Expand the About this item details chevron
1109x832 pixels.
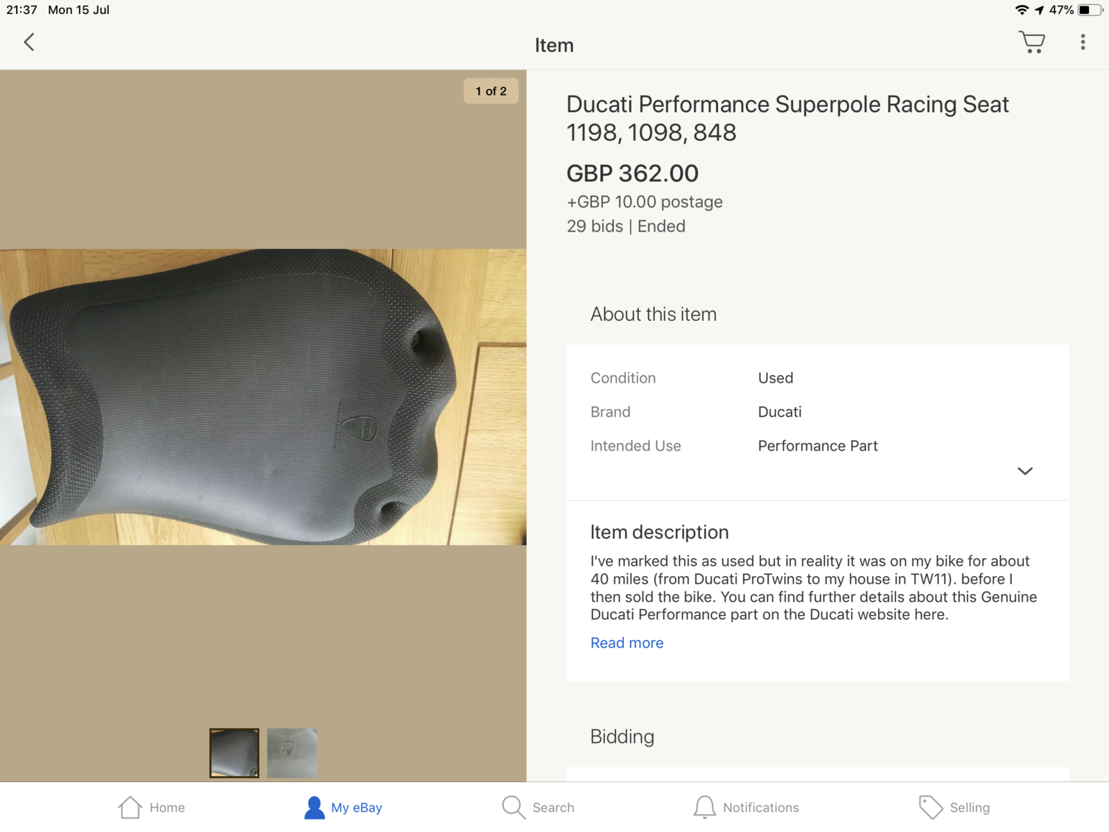pyautogui.click(x=1024, y=471)
